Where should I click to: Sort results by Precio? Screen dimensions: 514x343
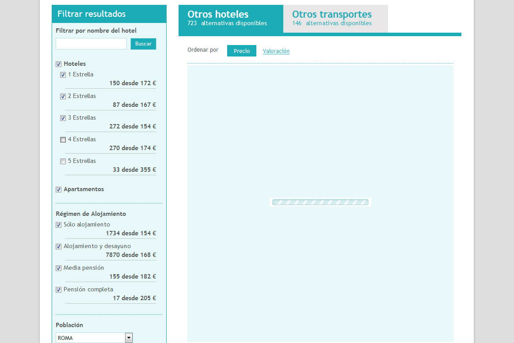(241, 51)
